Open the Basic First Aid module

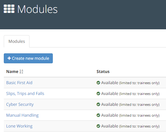[x=19, y=83]
